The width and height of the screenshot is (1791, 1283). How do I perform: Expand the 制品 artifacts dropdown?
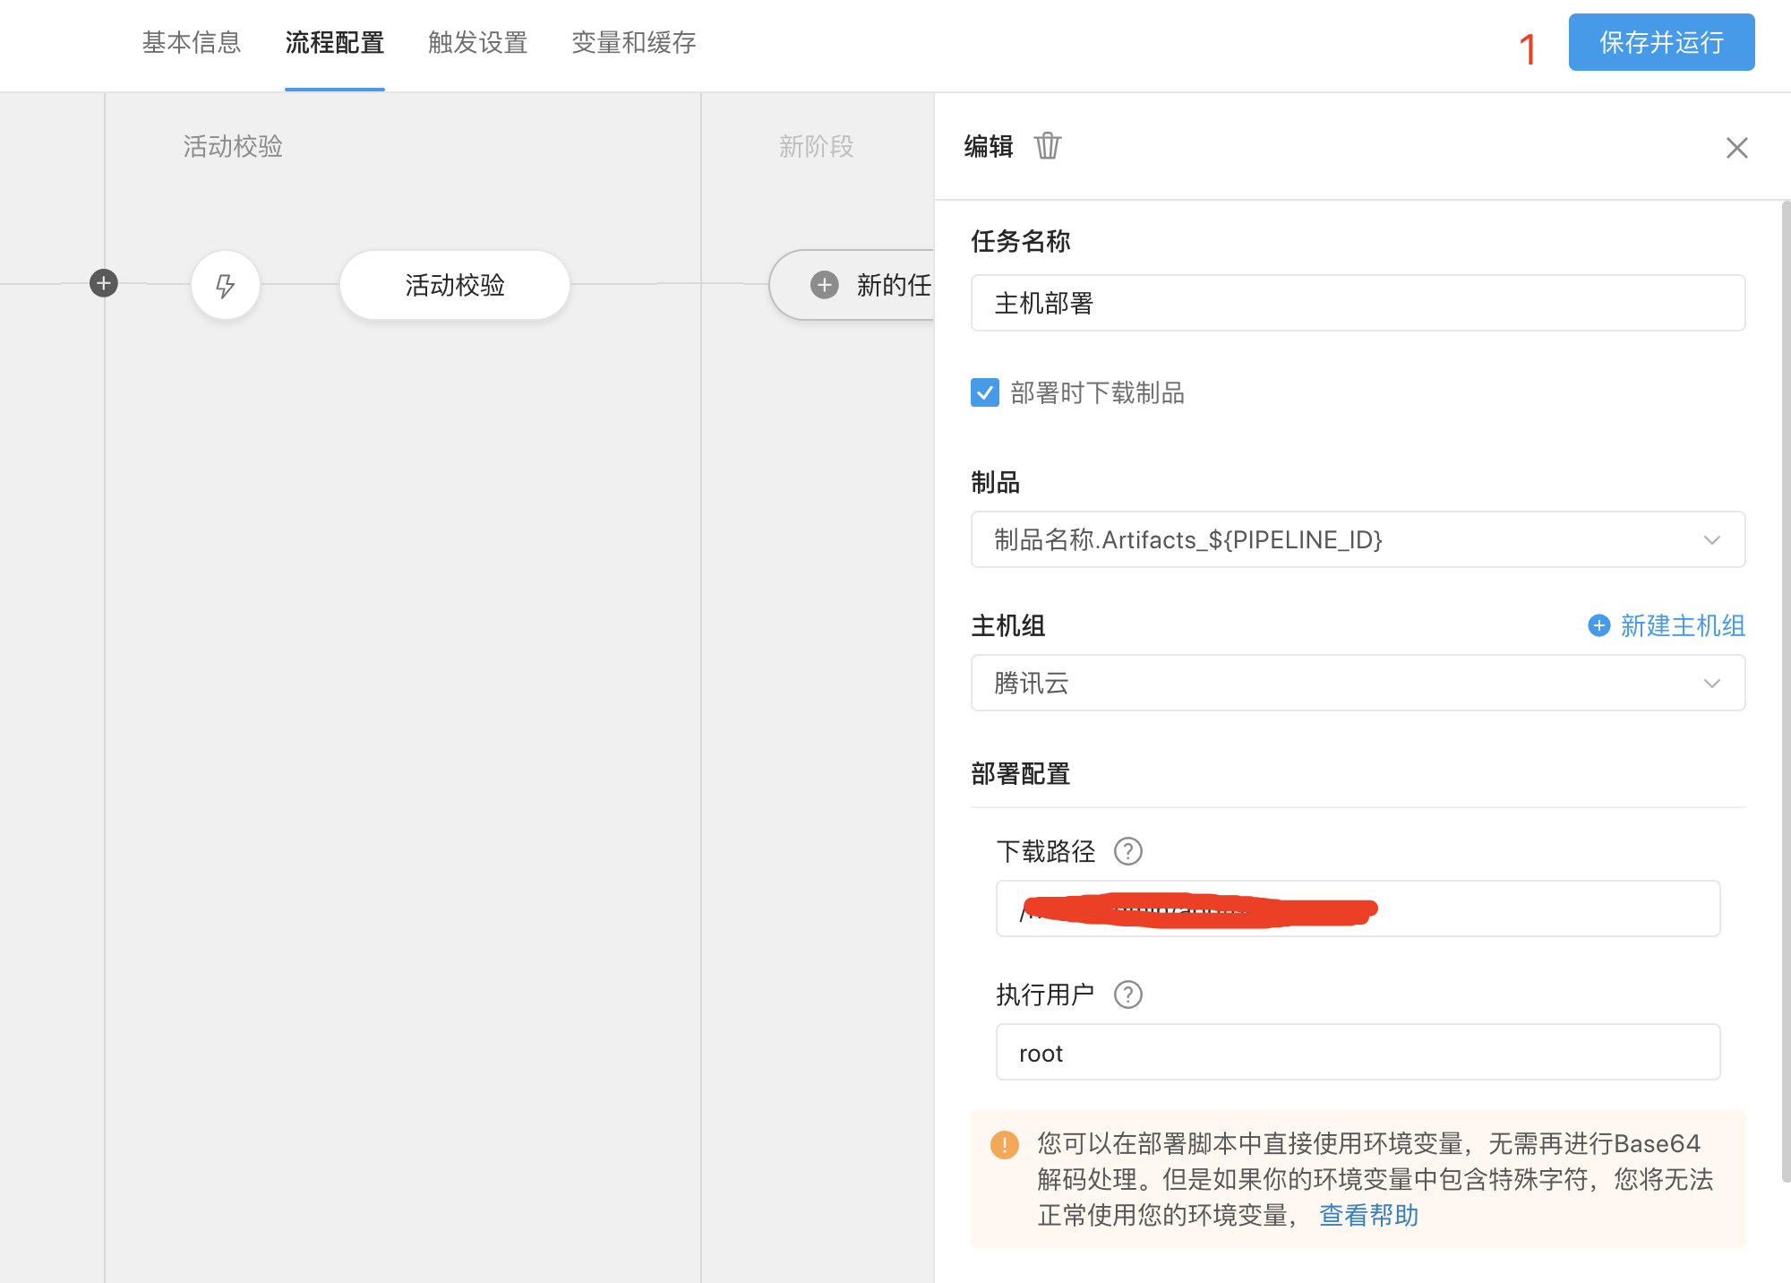(x=1358, y=539)
